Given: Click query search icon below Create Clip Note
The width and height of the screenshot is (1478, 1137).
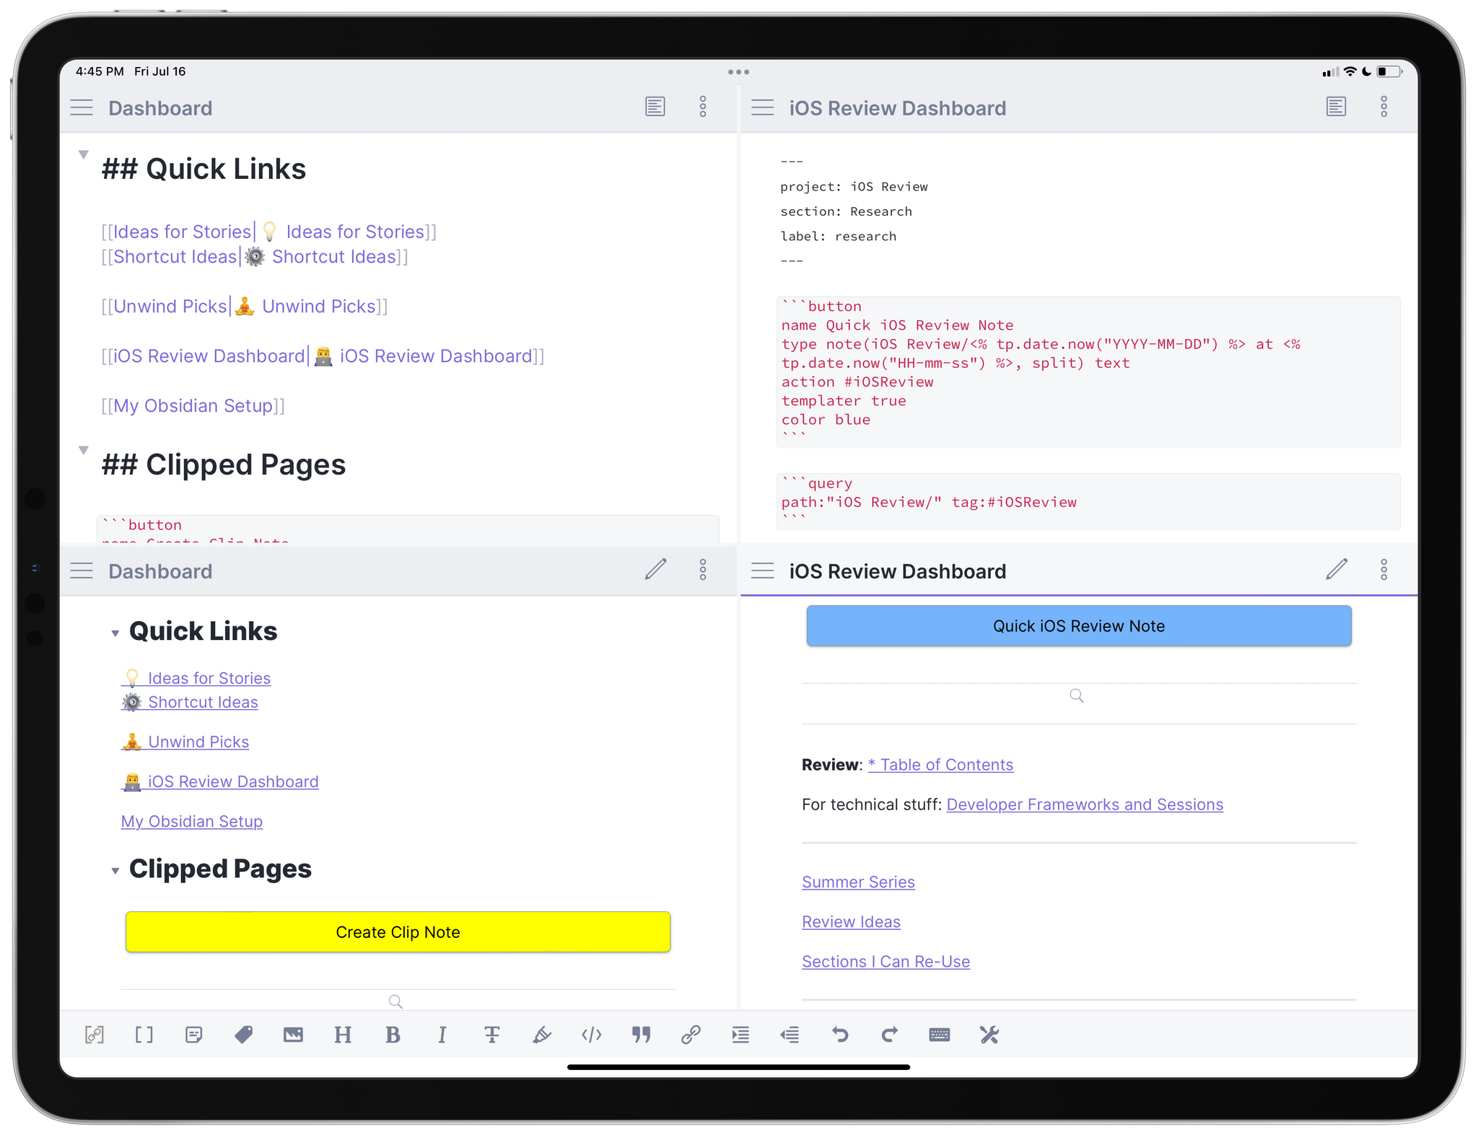Looking at the screenshot, I should tap(395, 1001).
